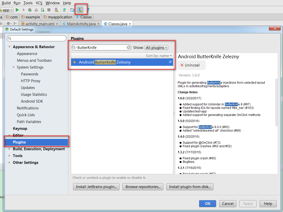
Task: Run the app with the green play icon
Action: pos(17,10)
